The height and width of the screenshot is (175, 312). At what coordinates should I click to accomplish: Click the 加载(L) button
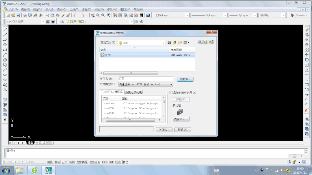185,79
